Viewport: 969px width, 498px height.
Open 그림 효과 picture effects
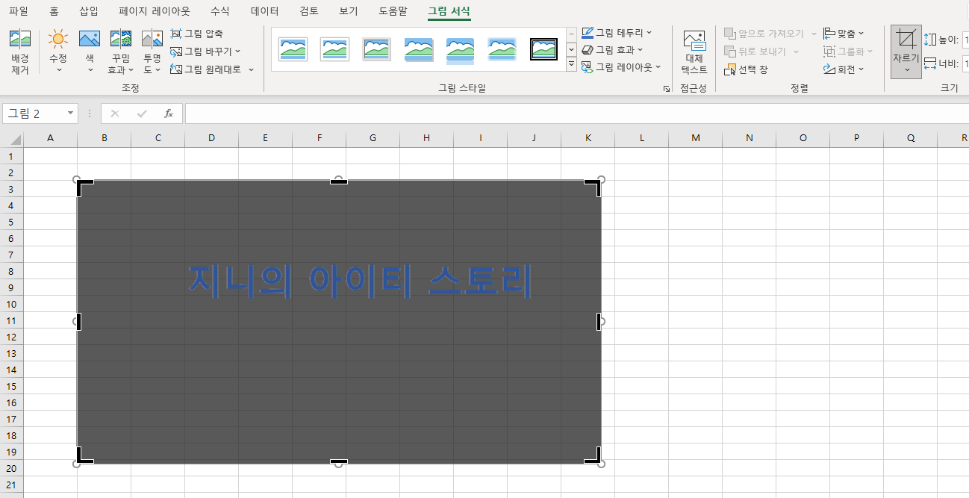click(612, 50)
